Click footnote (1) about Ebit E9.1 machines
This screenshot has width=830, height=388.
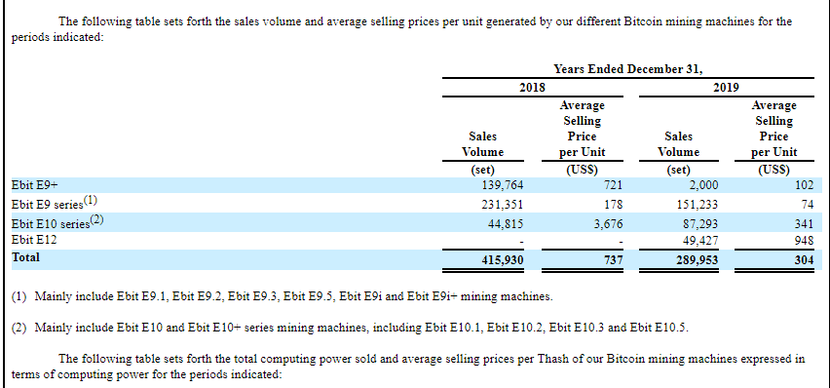[283, 296]
